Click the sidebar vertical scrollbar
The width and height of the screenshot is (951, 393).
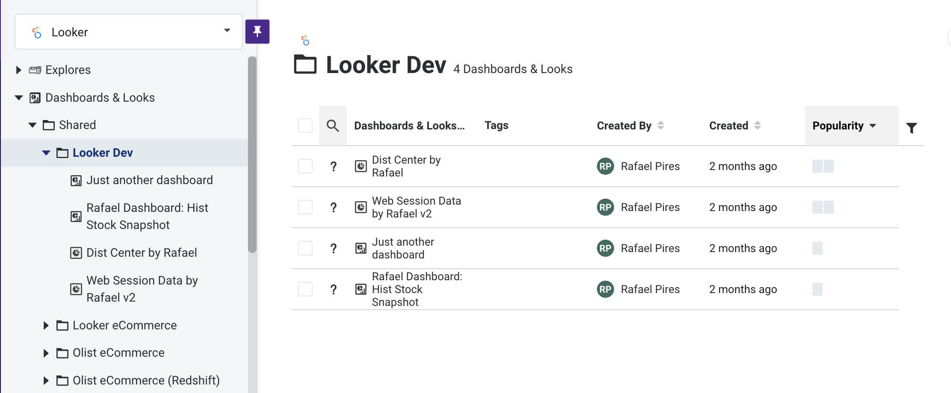pos(252,154)
